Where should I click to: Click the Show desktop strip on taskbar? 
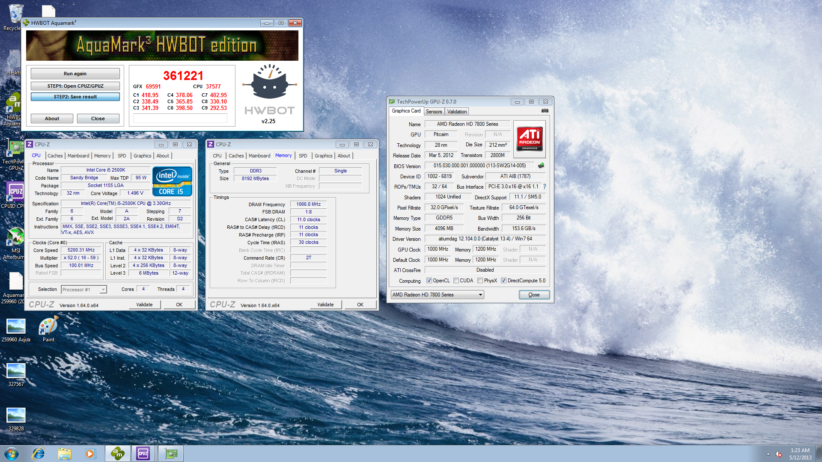coord(819,453)
